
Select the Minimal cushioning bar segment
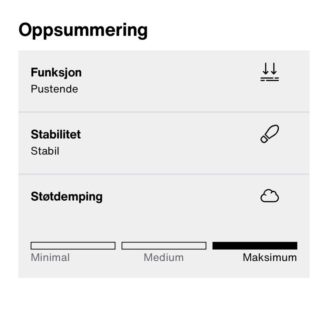[73, 245]
